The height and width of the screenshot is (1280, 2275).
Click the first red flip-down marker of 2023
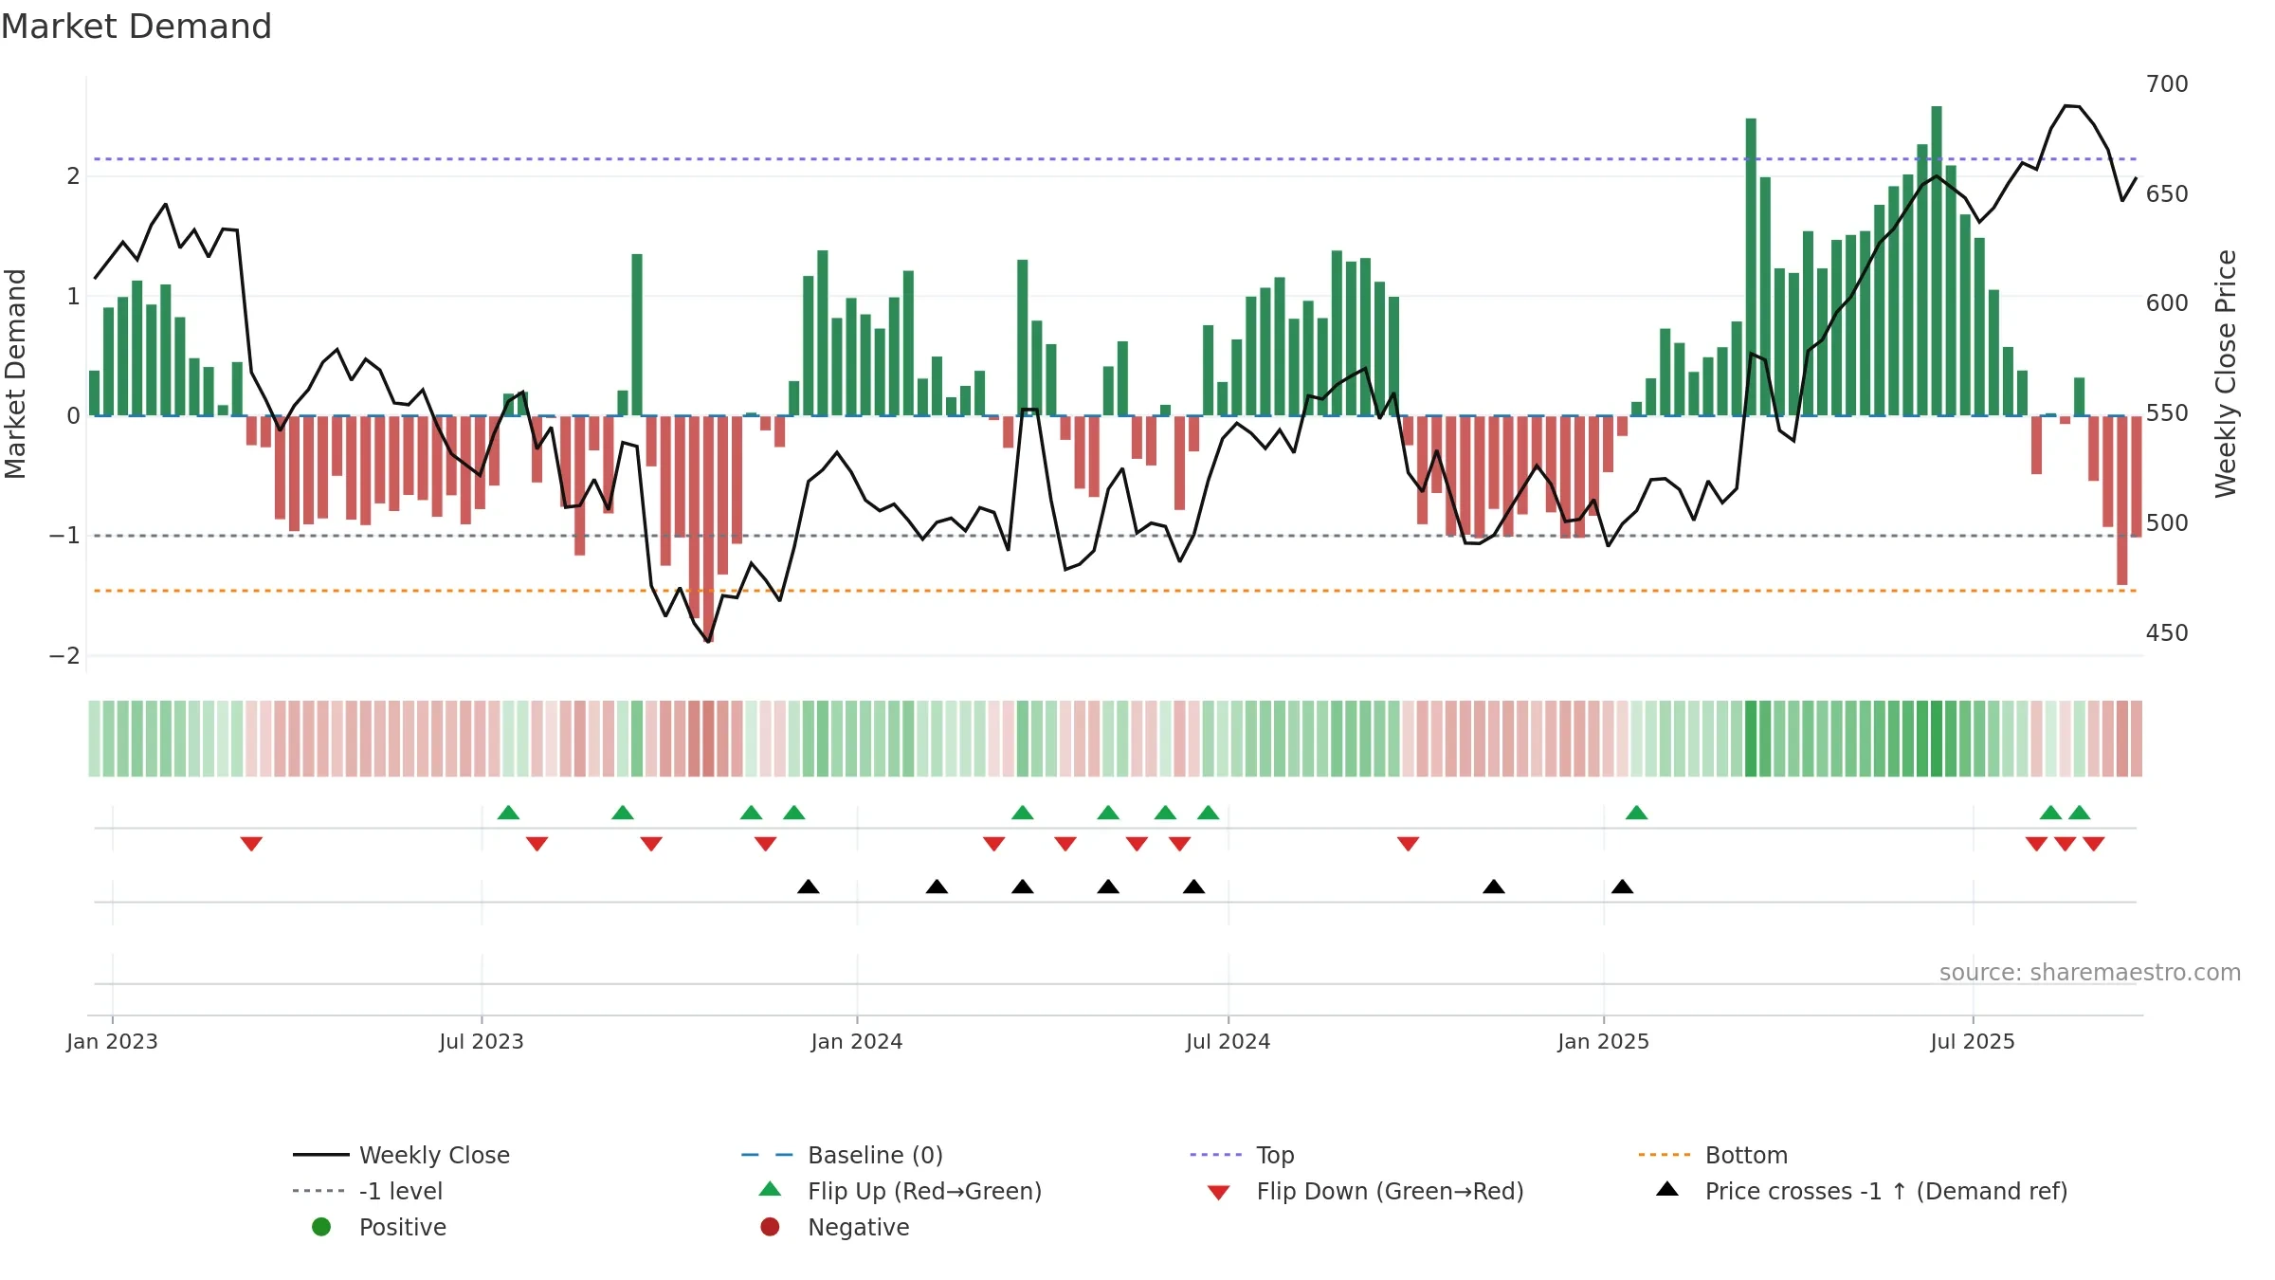point(251,844)
